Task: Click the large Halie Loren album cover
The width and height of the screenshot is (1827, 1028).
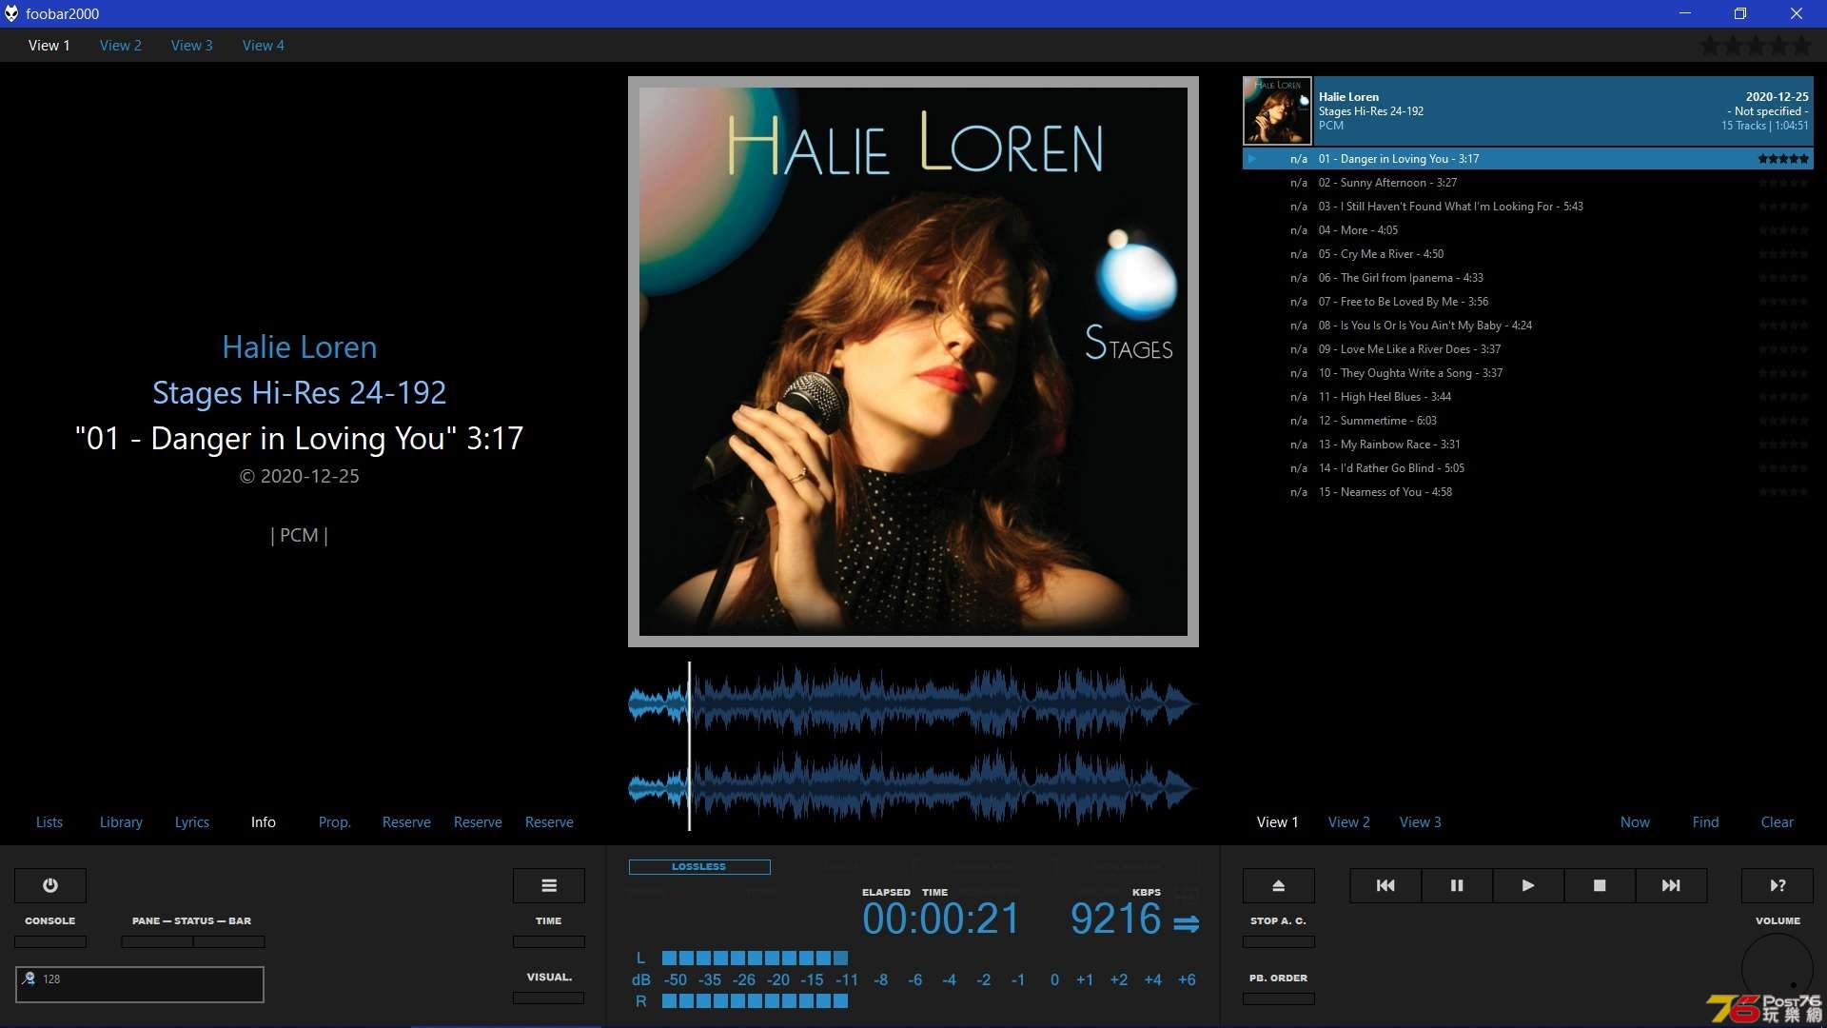Action: point(913,362)
